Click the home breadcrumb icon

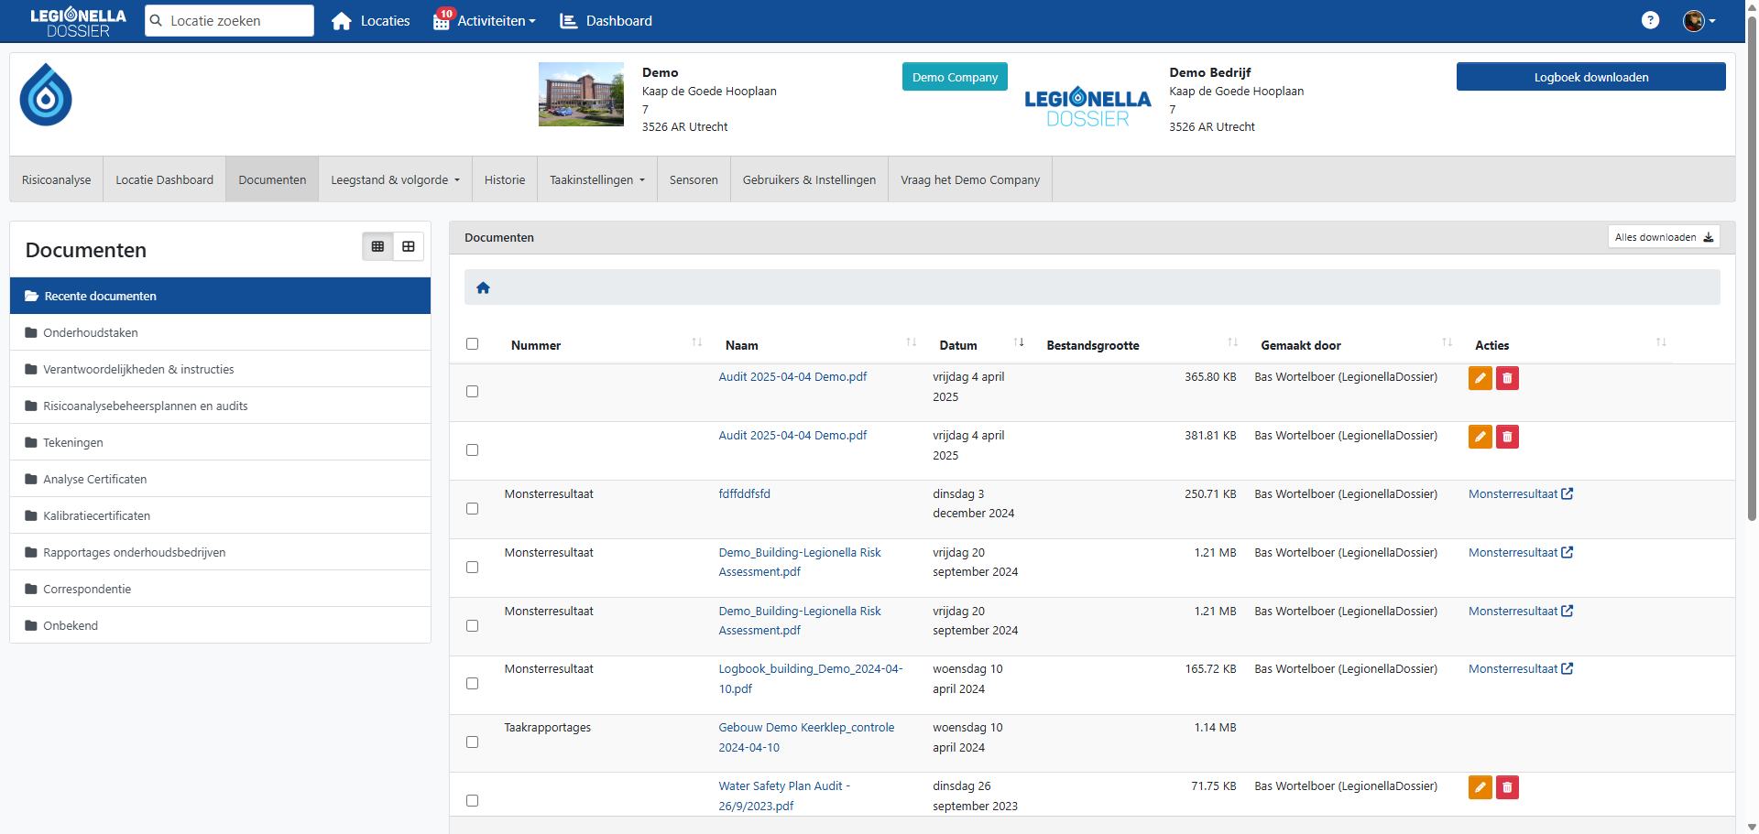483,288
